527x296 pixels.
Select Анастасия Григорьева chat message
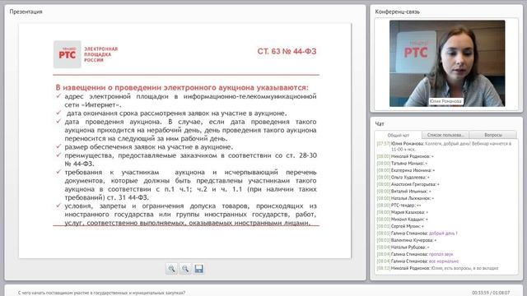coord(408,184)
